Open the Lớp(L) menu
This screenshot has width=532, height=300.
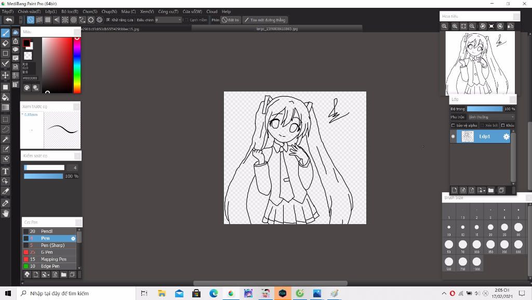point(51,11)
